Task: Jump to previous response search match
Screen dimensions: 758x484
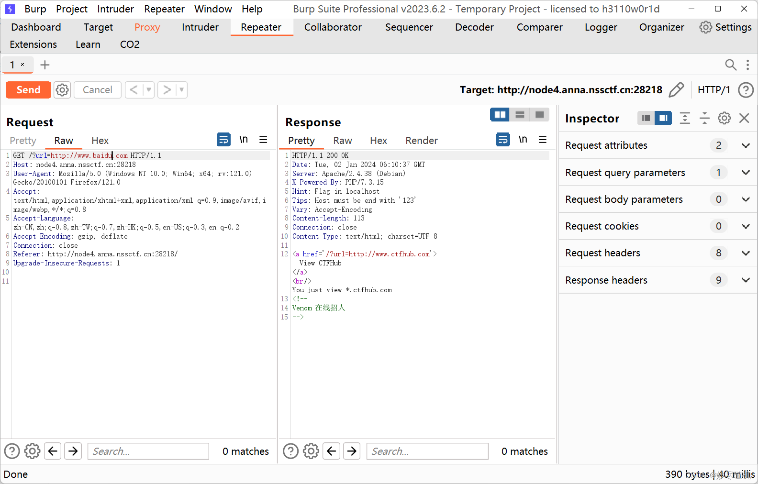Action: pyautogui.click(x=332, y=451)
